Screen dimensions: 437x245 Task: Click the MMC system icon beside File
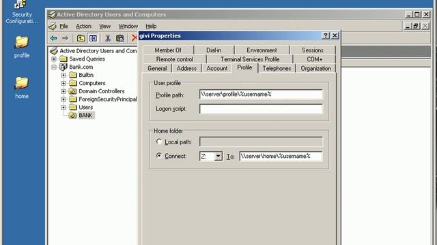[53, 26]
